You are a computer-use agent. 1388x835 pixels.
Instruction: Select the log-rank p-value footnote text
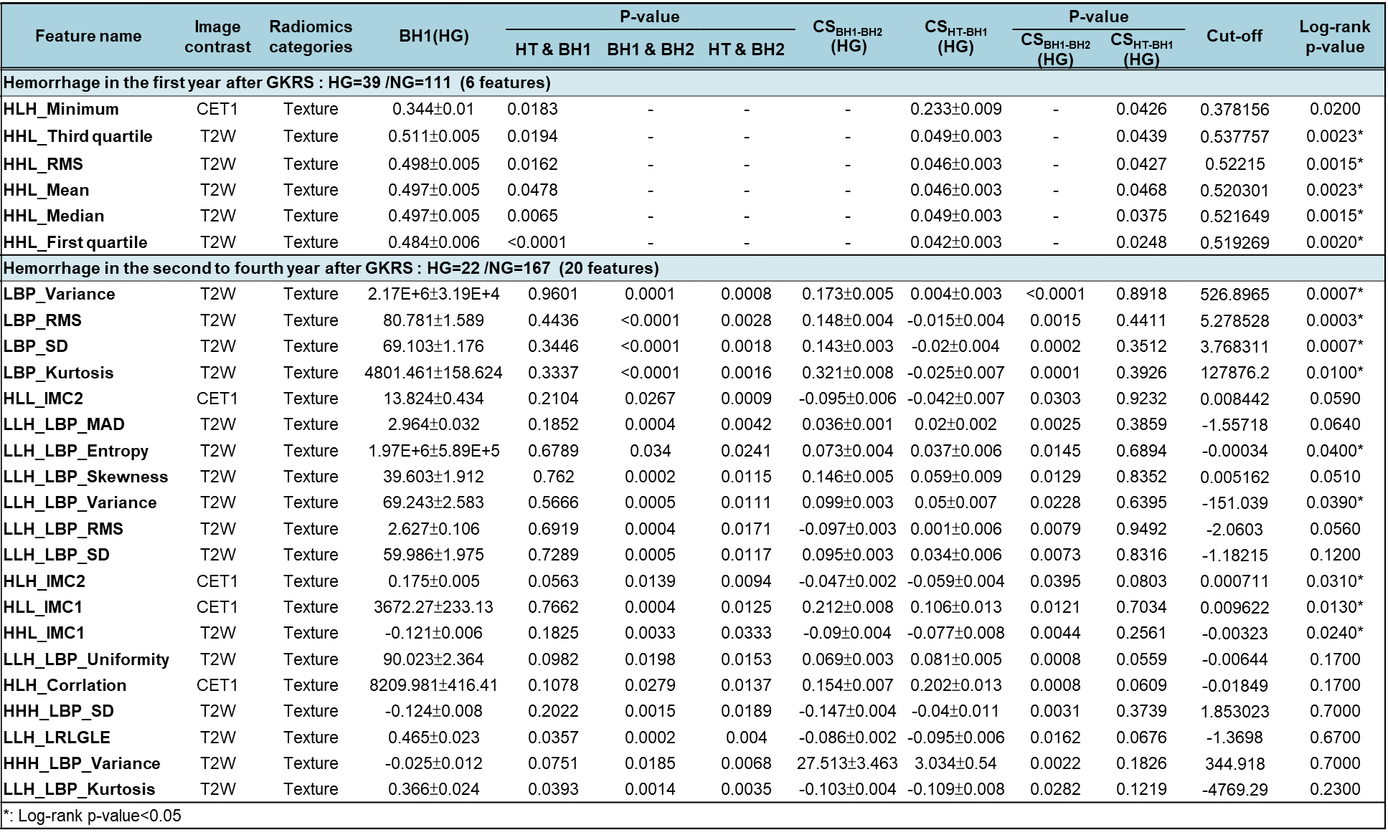(92, 816)
